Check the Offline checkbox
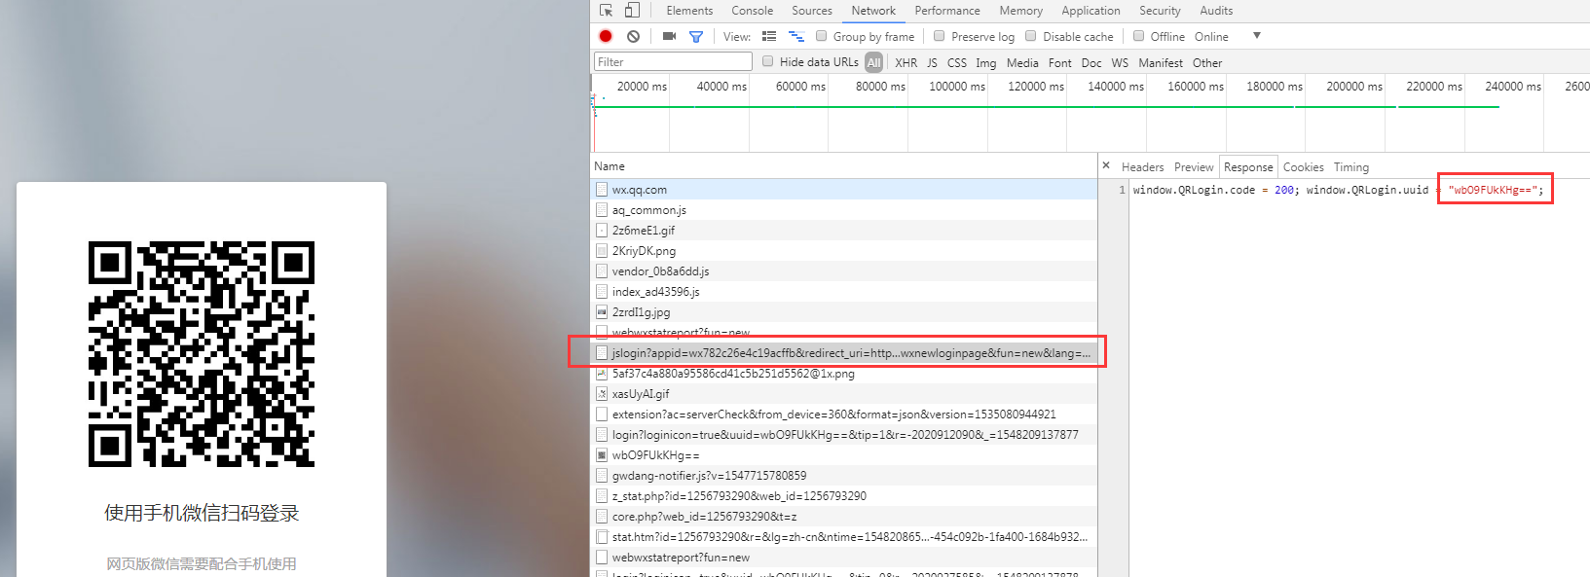 tap(1138, 36)
